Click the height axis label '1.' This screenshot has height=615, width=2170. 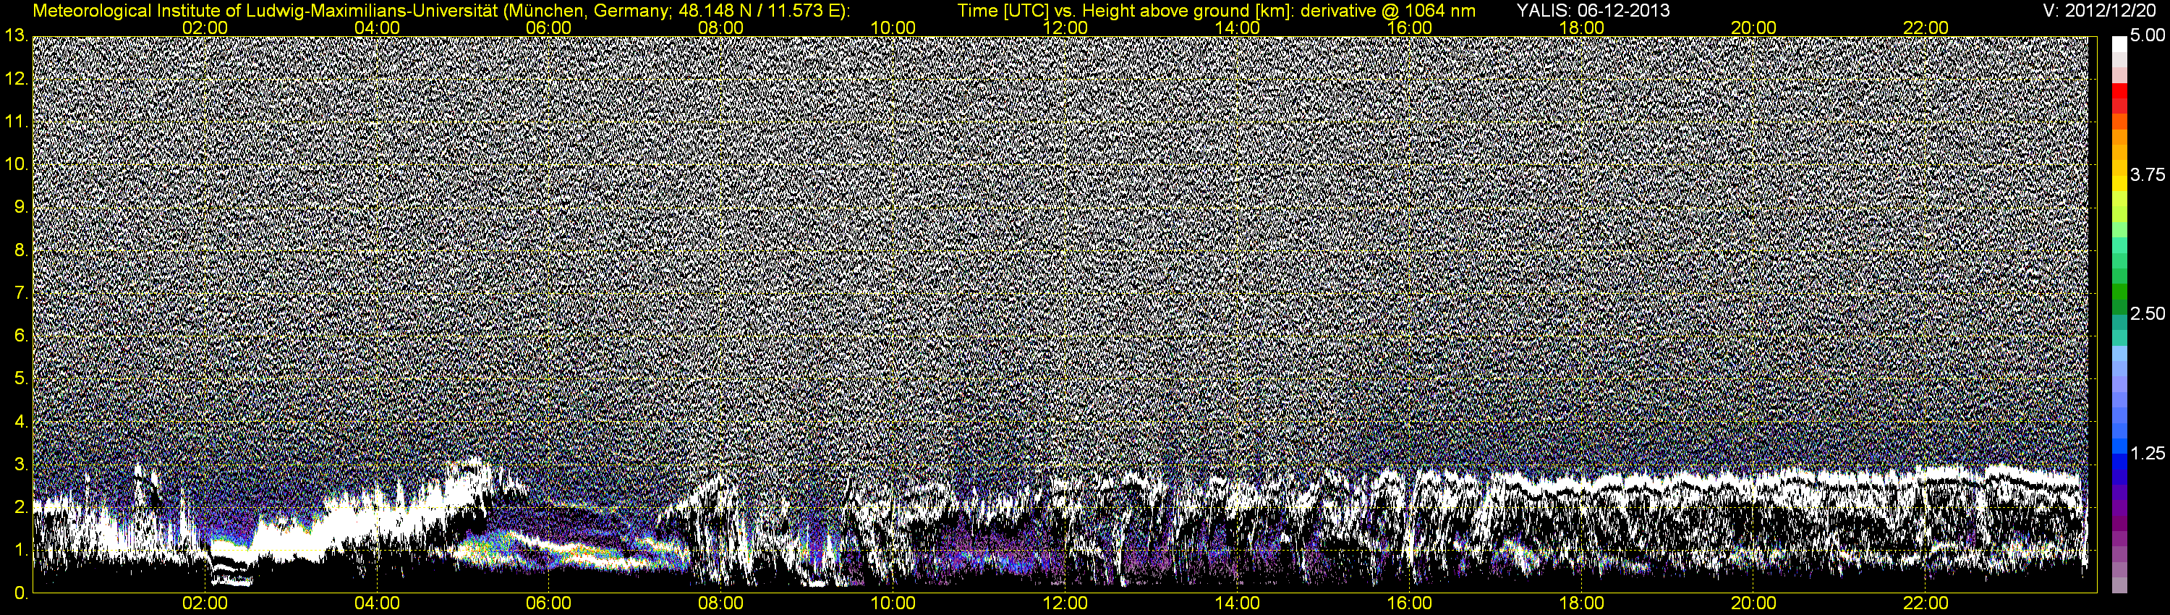[x=21, y=550]
